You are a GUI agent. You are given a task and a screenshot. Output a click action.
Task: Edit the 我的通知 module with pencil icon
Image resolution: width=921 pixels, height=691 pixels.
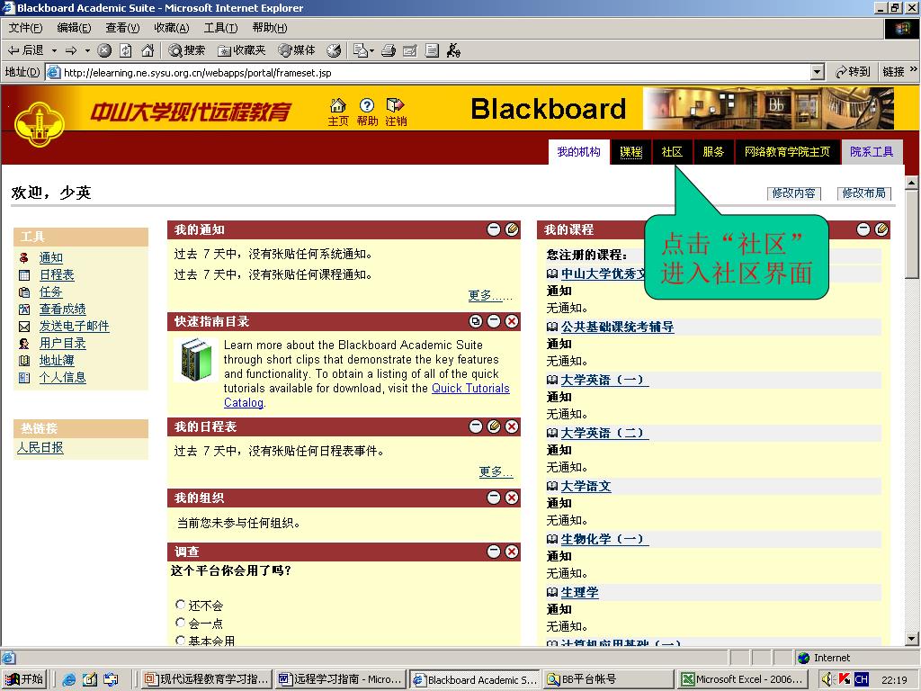[x=512, y=229]
